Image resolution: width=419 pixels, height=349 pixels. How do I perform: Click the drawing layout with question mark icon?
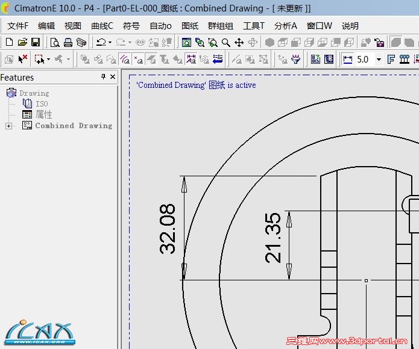coord(315,59)
